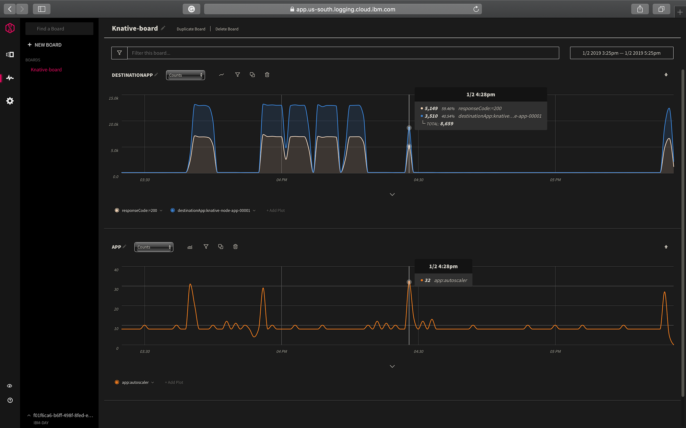Open the Boards graph icon in sidebar
Image resolution: width=686 pixels, height=428 pixels.
[x=10, y=78]
